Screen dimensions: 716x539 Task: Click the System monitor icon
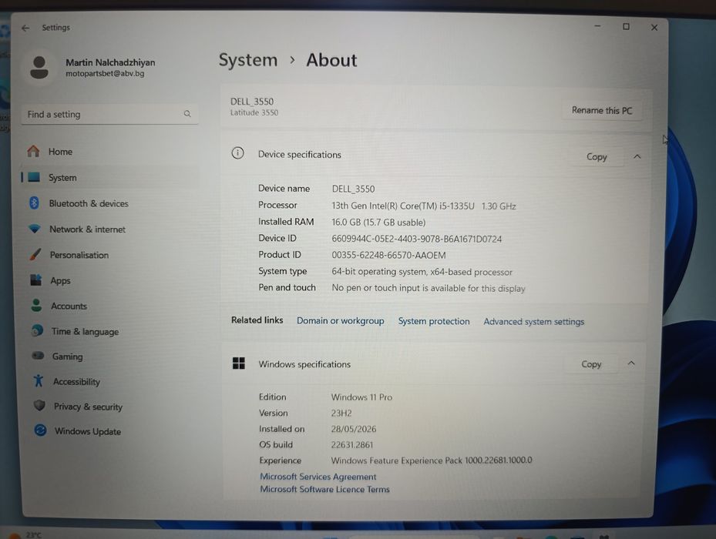(x=34, y=177)
